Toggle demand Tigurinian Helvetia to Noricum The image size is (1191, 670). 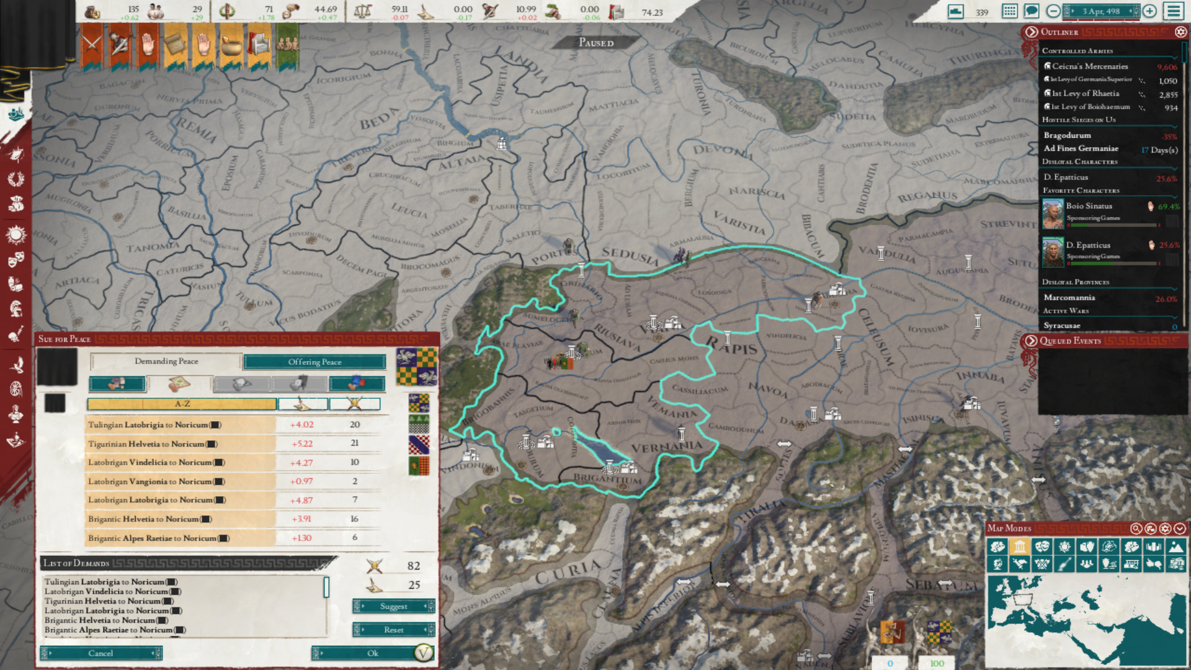pyautogui.click(x=233, y=444)
